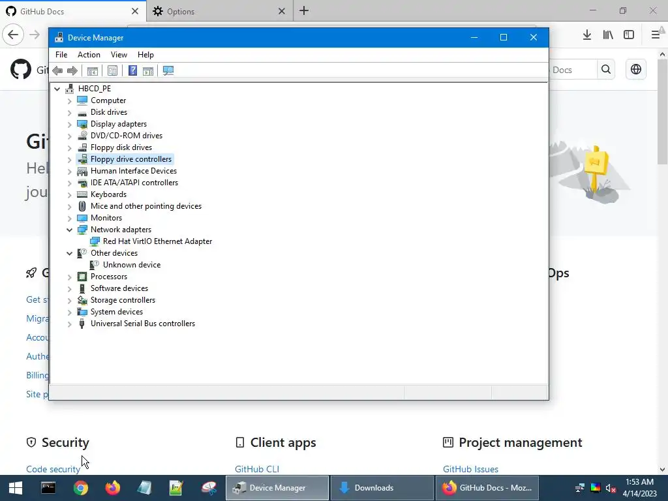Open a new Firefox tab
The height and width of the screenshot is (501, 668).
(304, 11)
